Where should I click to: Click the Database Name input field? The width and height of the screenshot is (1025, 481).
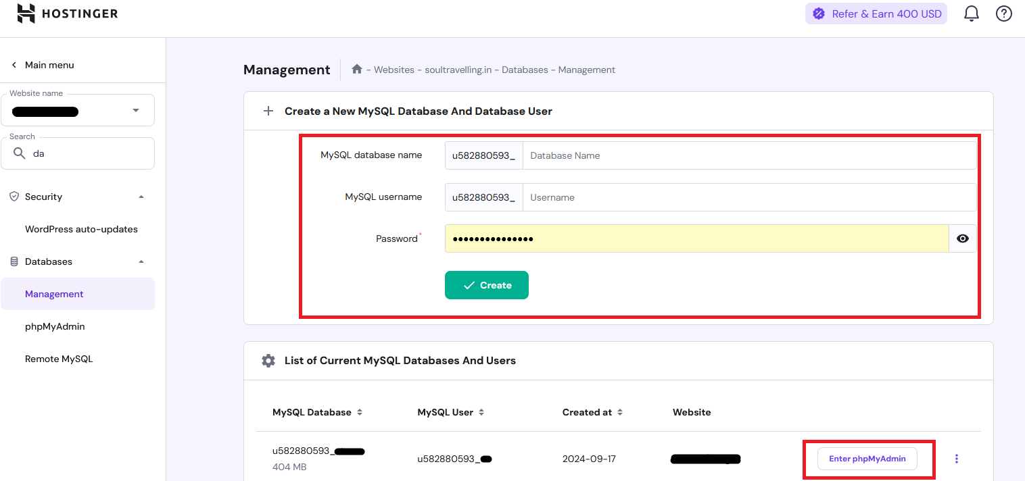pos(748,155)
